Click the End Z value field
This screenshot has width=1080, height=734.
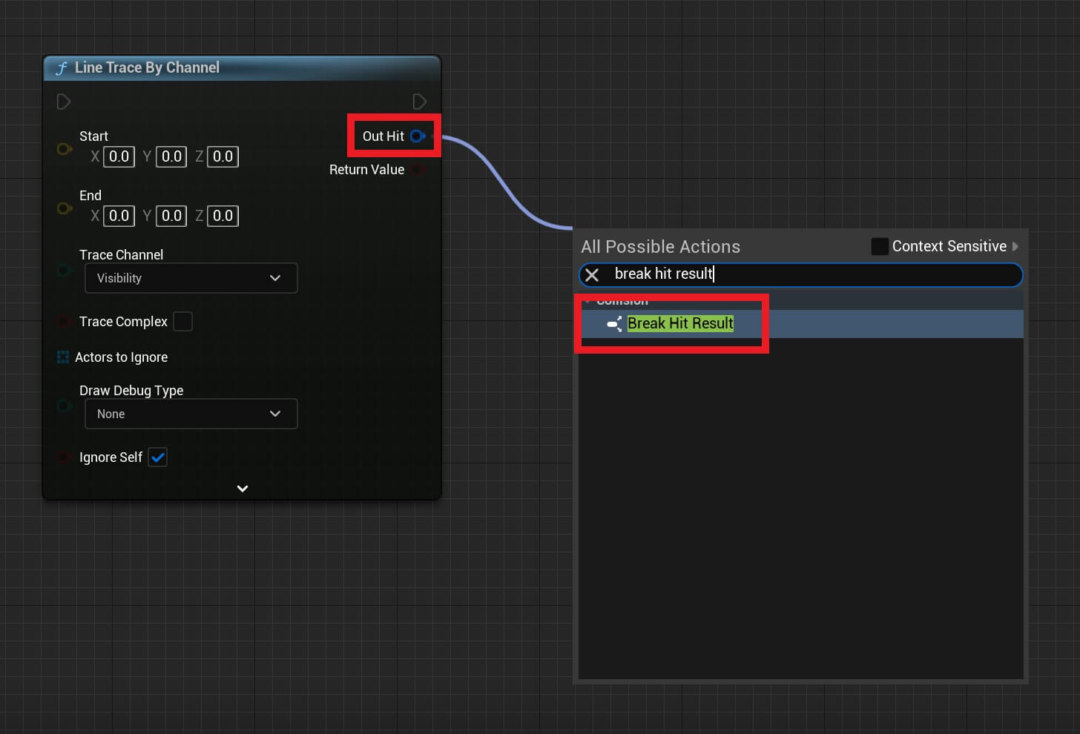(x=223, y=216)
